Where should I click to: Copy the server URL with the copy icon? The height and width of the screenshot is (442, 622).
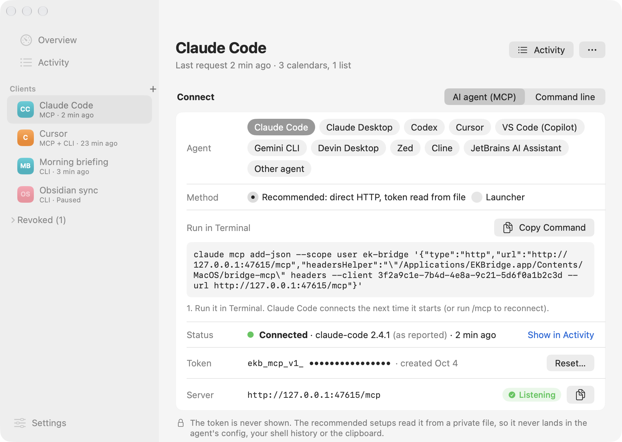point(580,395)
